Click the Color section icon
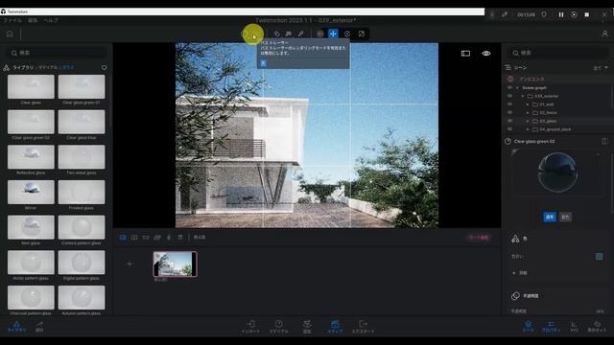Image resolution: width=614 pixels, height=345 pixels. (515, 239)
